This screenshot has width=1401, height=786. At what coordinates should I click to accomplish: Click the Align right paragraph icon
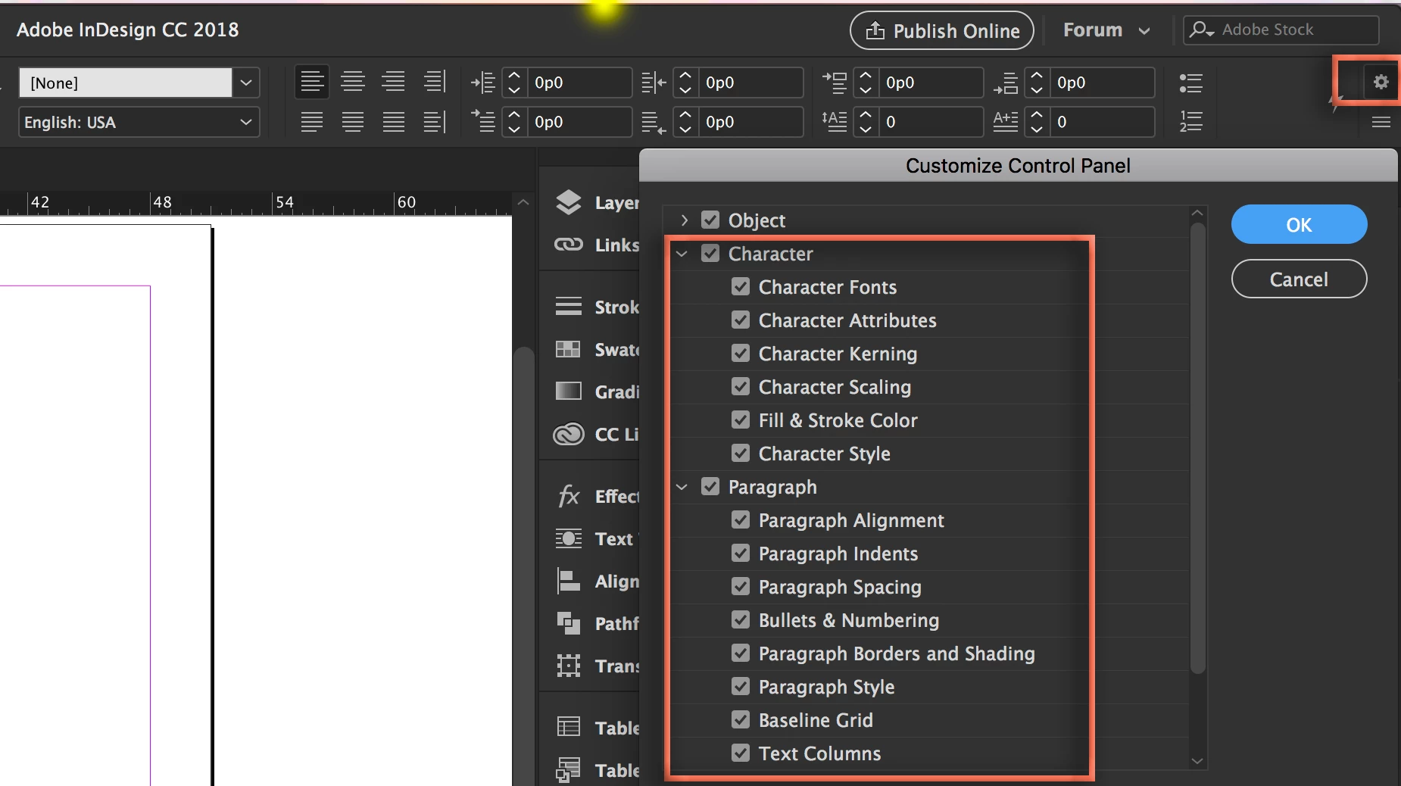point(393,82)
